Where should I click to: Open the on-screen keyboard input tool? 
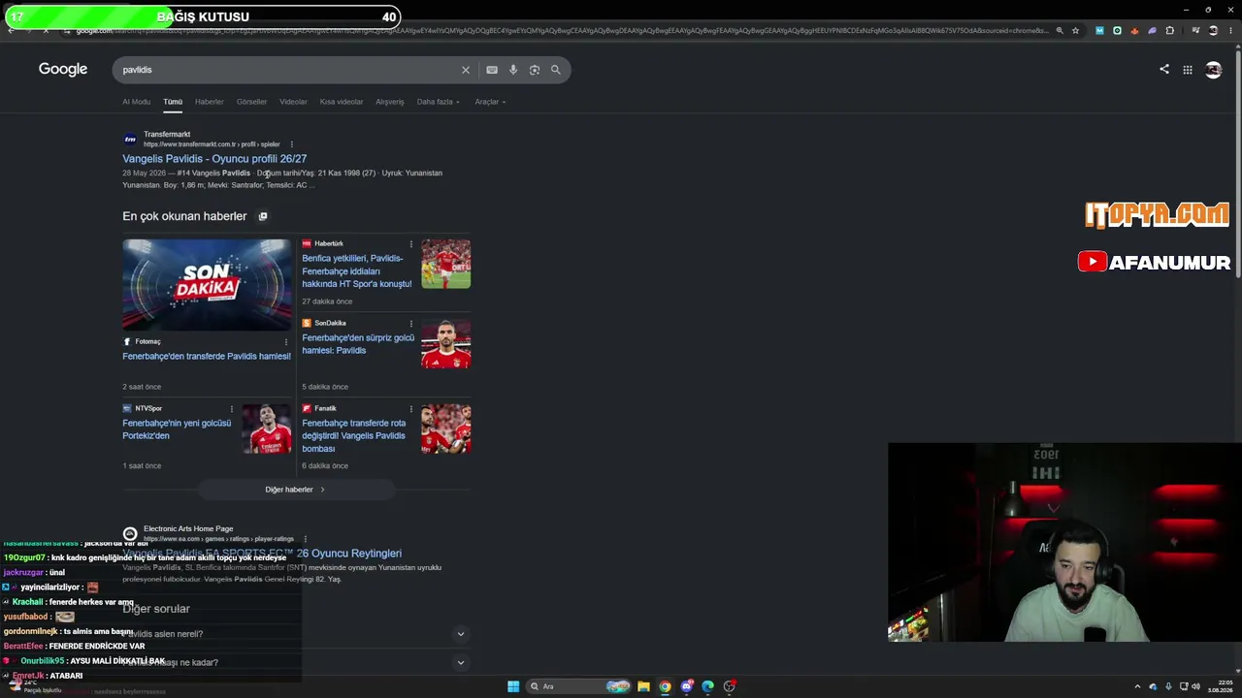tap(492, 70)
